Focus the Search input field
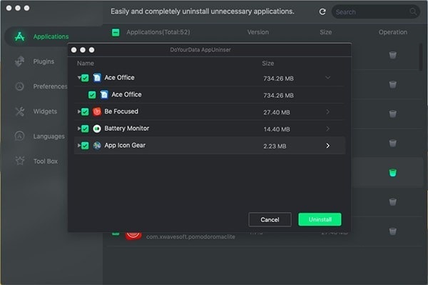428x285 pixels. 376,11
